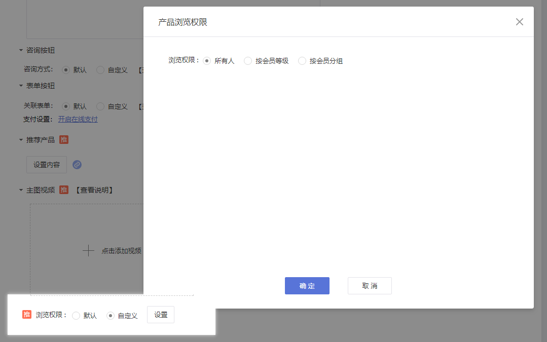547x342 pixels.
Task: Click the 推 badge beside 浏览权限
Action: [27, 315]
